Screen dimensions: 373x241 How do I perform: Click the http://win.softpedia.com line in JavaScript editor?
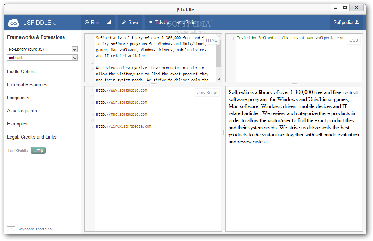(122, 102)
